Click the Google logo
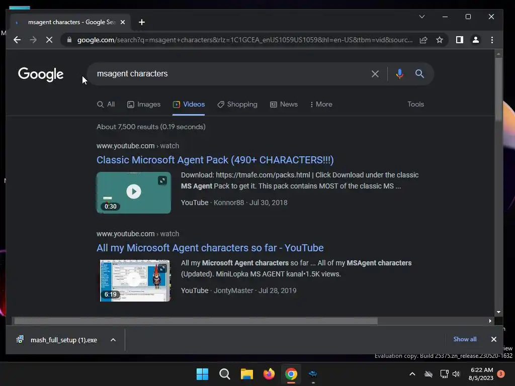Screen dimensions: 515x386 point(41,74)
